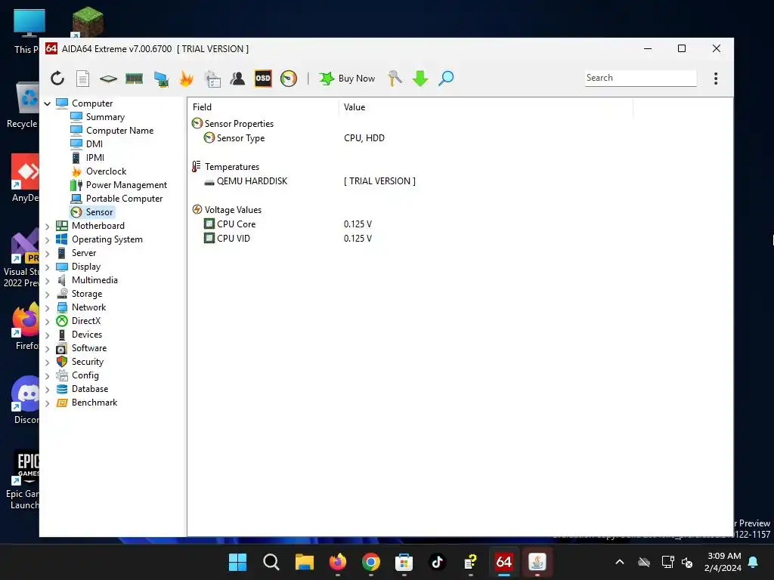Open Google Chrome from the taskbar
The image size is (774, 580).
pyautogui.click(x=370, y=562)
